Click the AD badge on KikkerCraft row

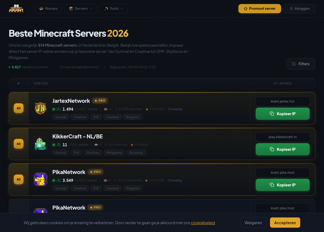coord(19,144)
